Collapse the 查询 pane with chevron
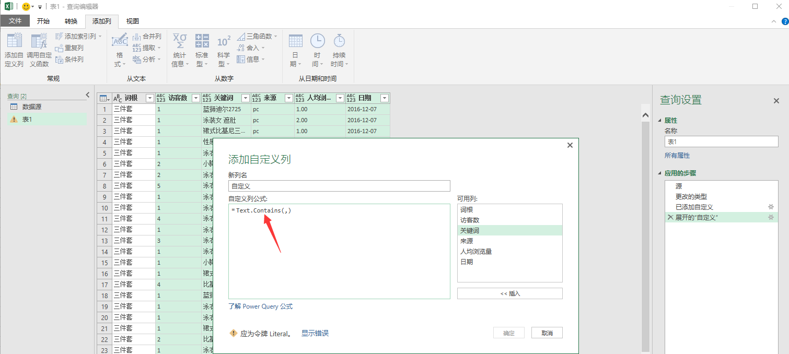The height and width of the screenshot is (354, 789). [88, 95]
